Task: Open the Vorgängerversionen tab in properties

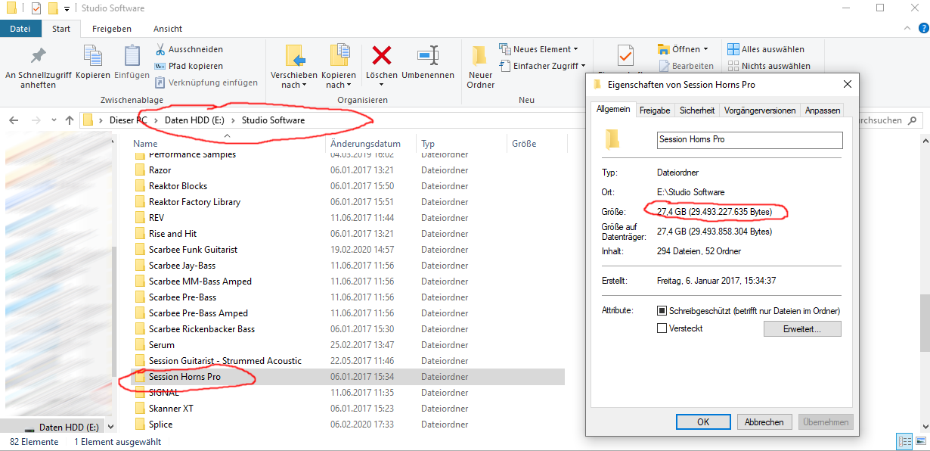Action: [x=760, y=110]
